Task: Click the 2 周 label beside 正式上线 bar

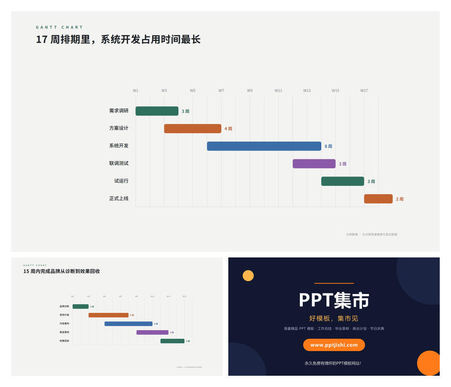Action: (x=400, y=199)
